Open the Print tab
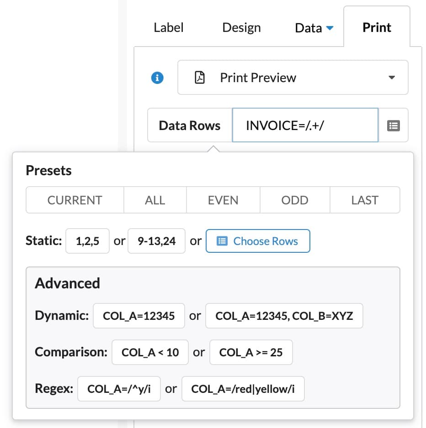This screenshot has width=426, height=428. (376, 27)
